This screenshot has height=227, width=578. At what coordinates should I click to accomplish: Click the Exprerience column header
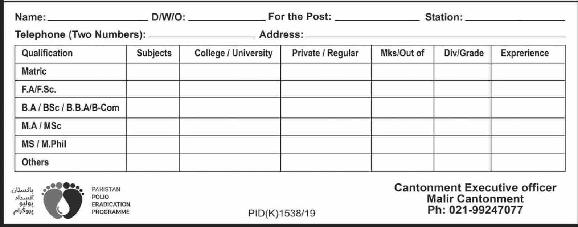click(525, 53)
